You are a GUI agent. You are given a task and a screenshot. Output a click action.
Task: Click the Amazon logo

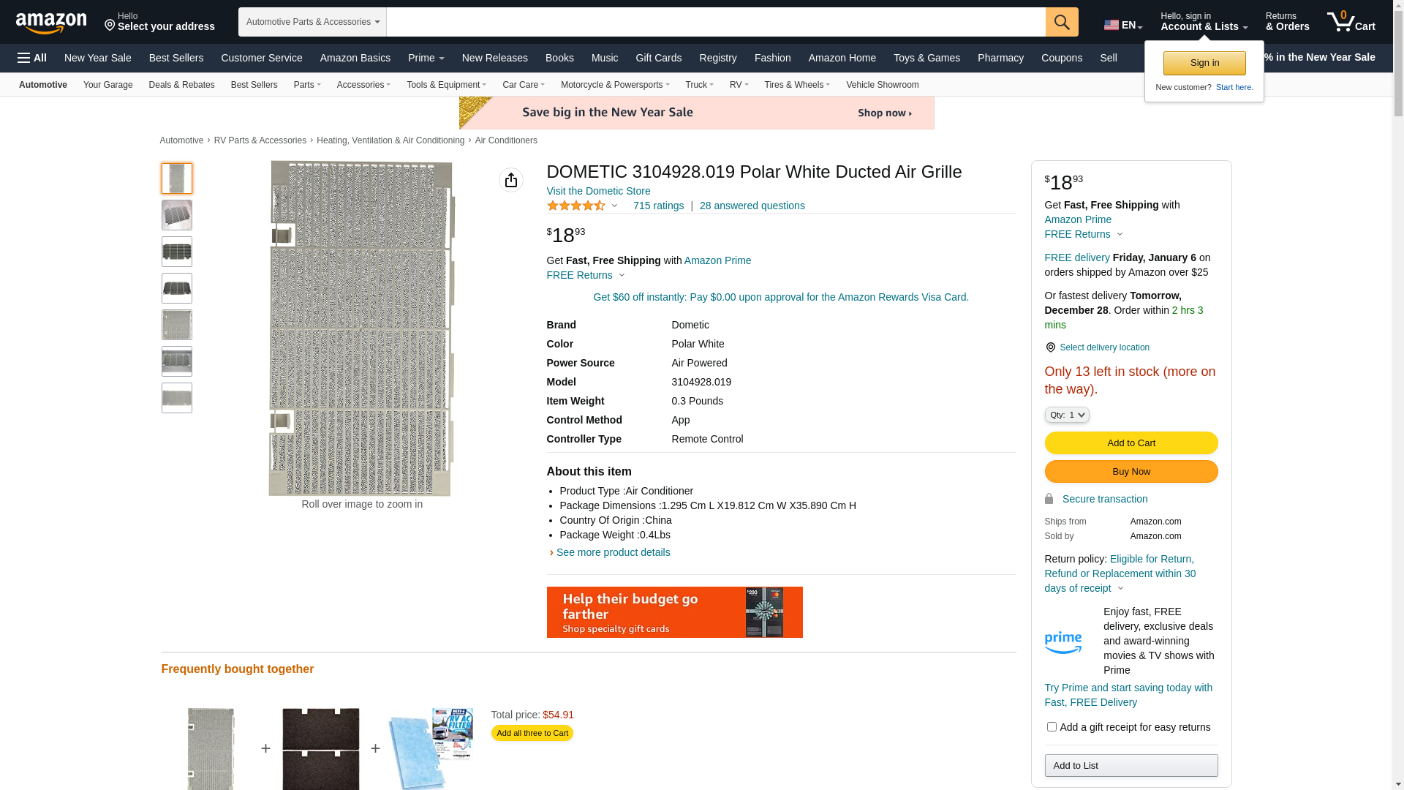51,23
